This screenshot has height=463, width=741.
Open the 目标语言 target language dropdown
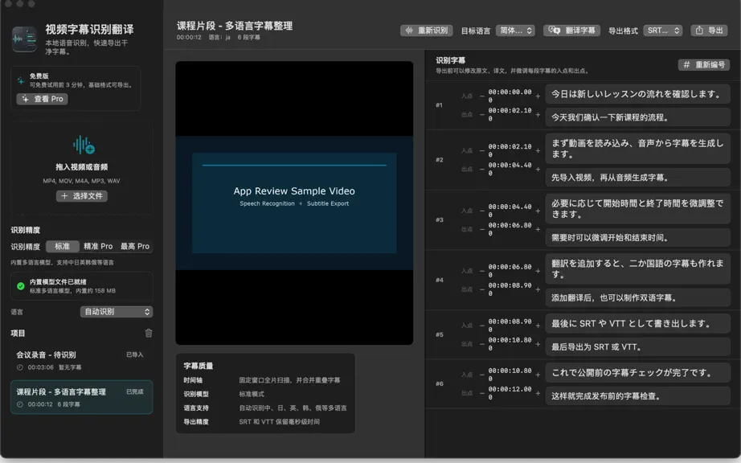[515, 31]
